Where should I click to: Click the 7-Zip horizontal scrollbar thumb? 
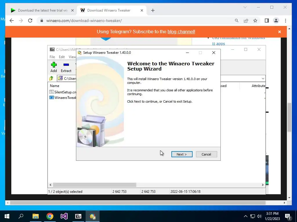click(95, 185)
